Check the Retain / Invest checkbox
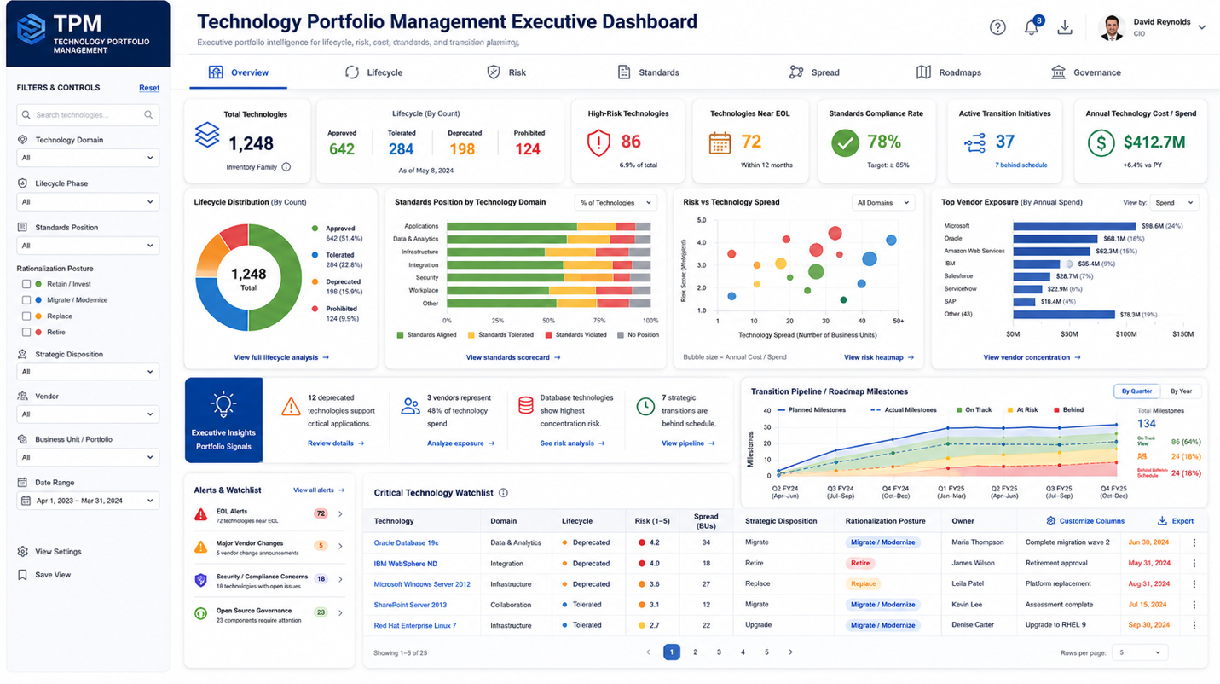 (26, 284)
